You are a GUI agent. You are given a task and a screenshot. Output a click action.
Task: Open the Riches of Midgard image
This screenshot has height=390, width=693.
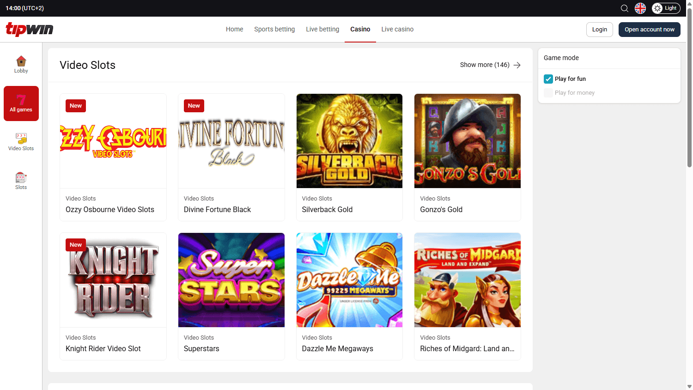[468, 280]
